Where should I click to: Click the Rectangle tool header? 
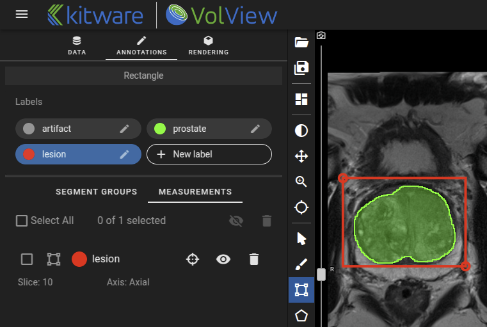(x=143, y=76)
